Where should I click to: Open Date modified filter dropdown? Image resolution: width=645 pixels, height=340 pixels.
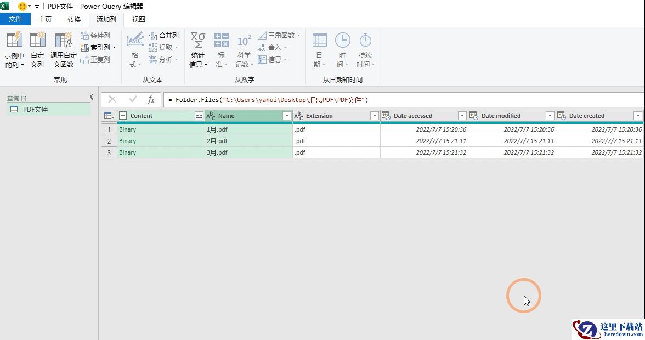click(x=550, y=116)
